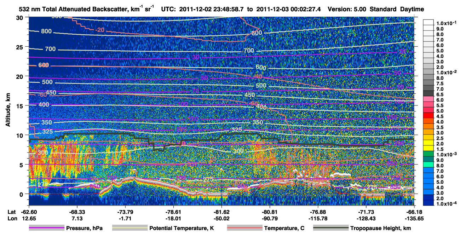Click the 'Lon' row label
The image size is (460, 236).
pos(12,218)
